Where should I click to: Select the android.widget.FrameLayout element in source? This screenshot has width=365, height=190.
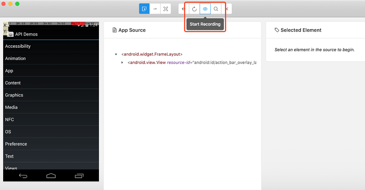[x=152, y=54]
